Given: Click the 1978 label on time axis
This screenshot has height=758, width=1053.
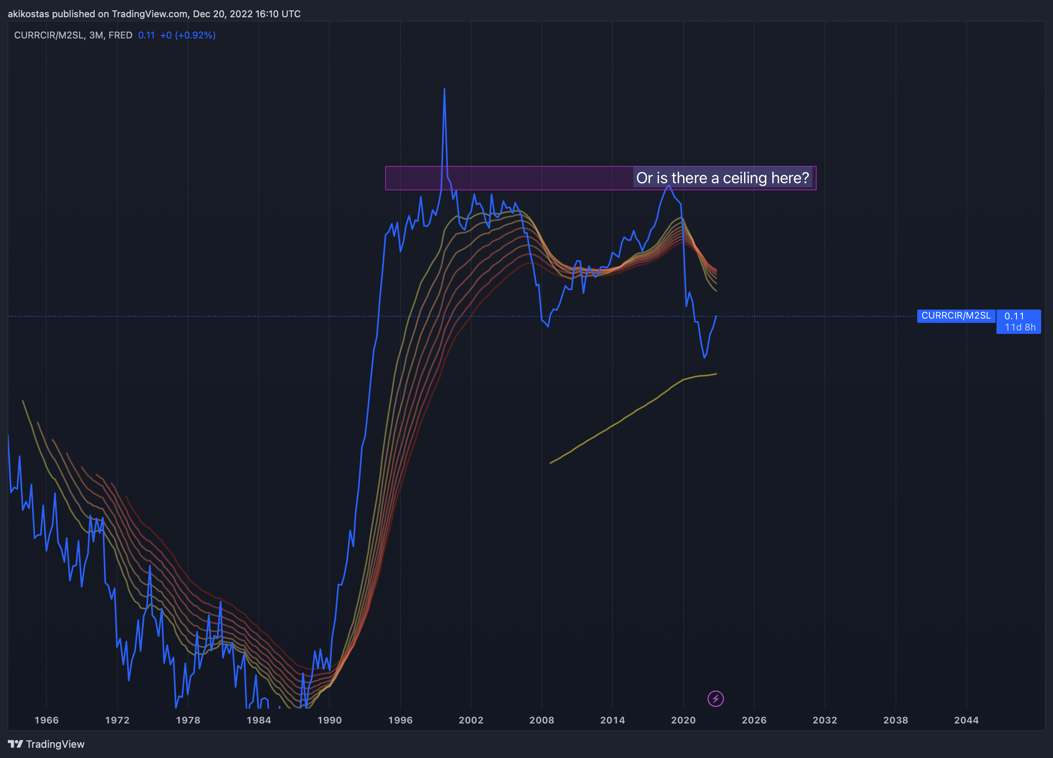Looking at the screenshot, I should 188,720.
